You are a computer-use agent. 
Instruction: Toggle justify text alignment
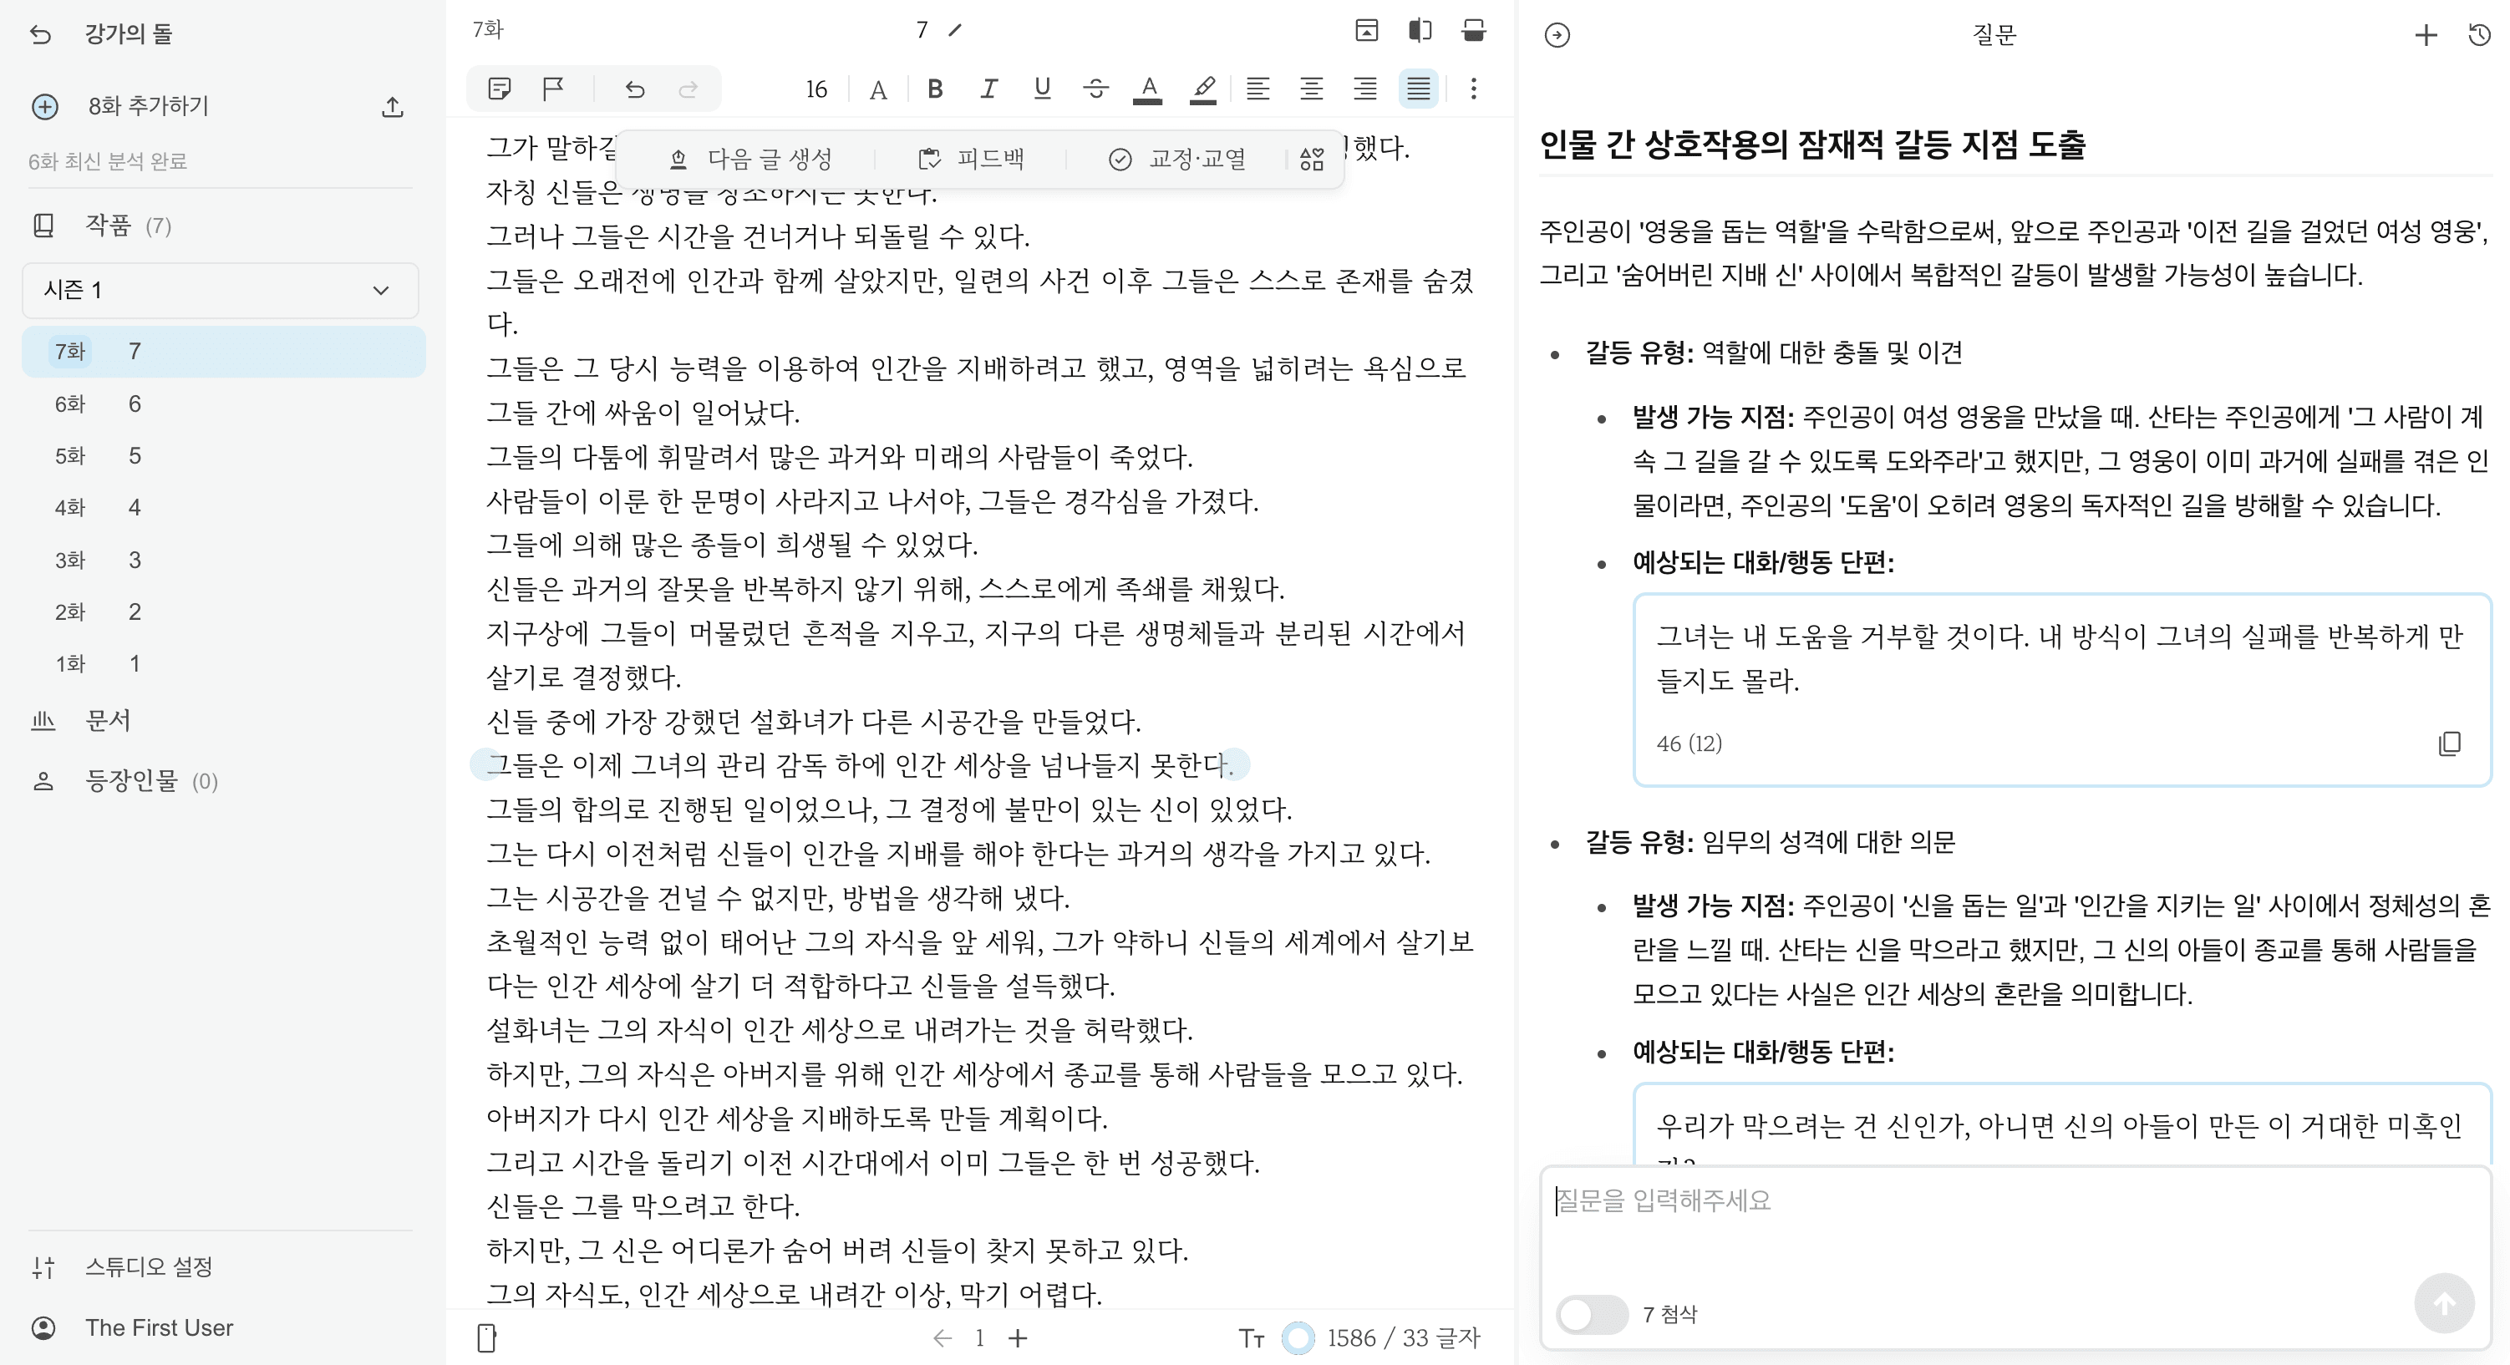tap(1418, 89)
